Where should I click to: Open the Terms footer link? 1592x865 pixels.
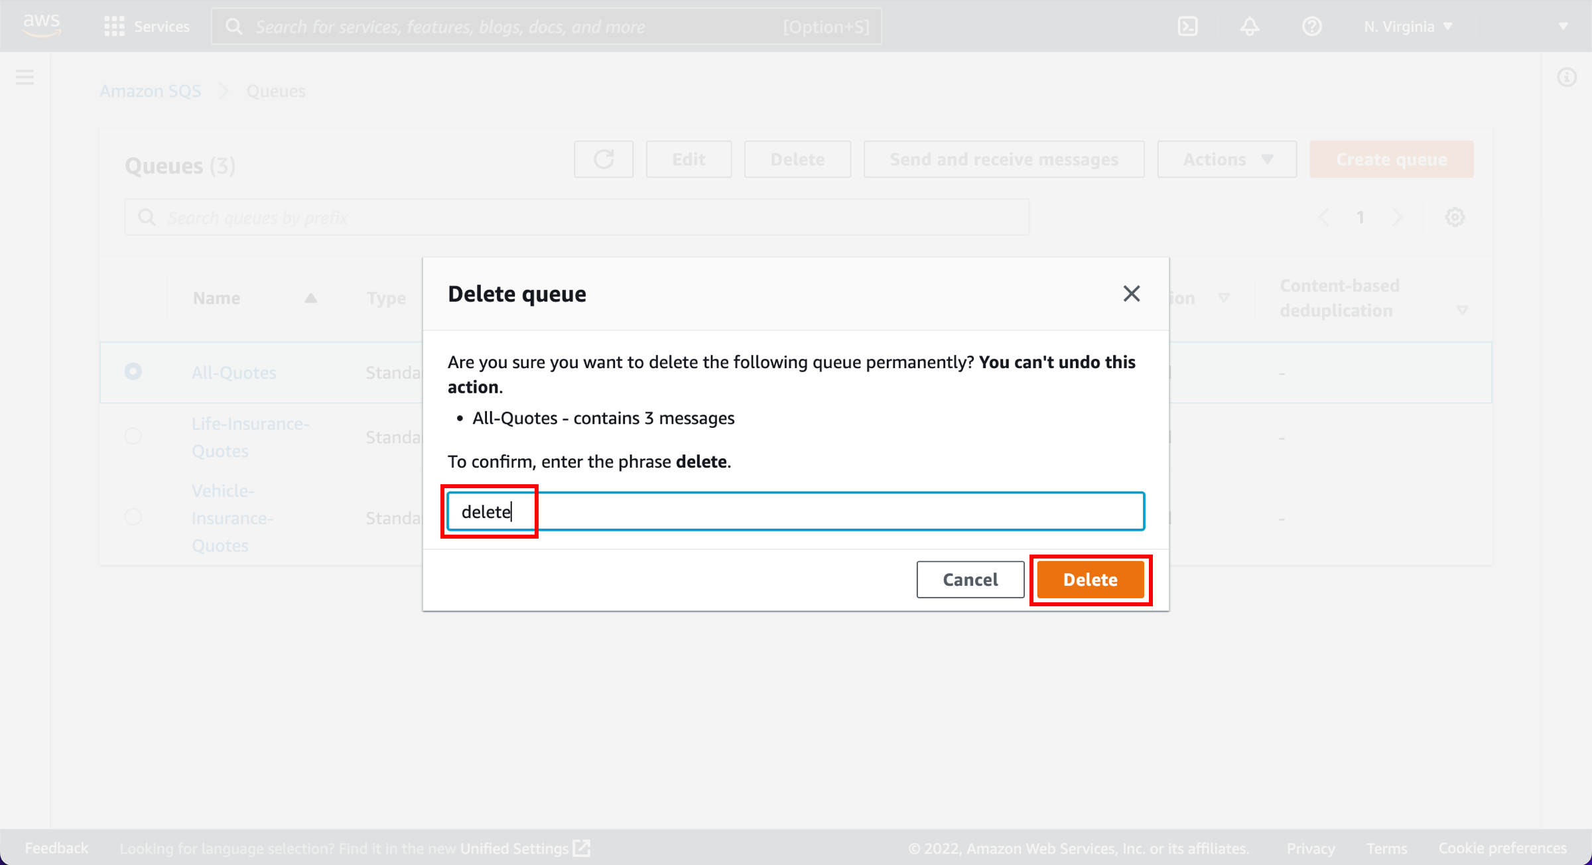click(x=1386, y=848)
